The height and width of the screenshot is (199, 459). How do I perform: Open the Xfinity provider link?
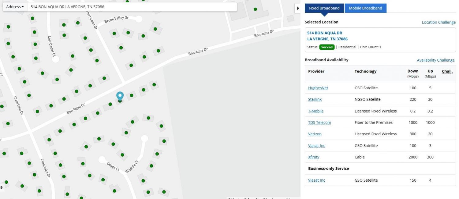314,157
